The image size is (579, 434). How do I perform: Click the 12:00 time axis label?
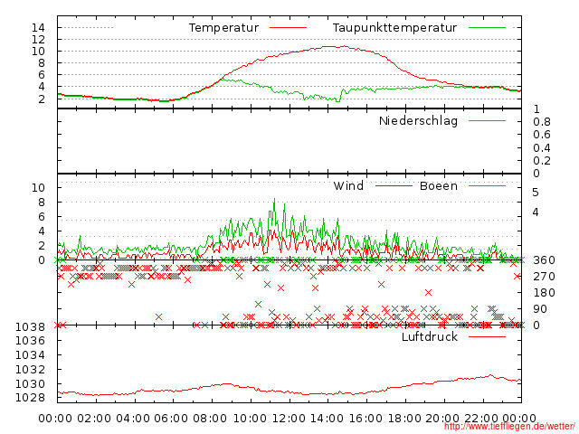(x=289, y=419)
